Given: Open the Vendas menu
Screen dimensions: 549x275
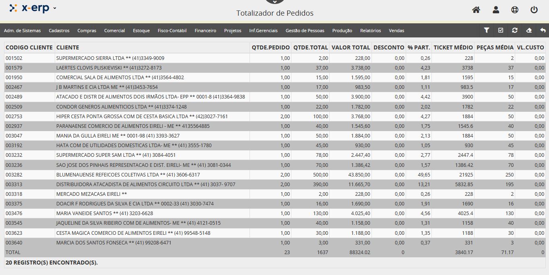Looking at the screenshot, I should [396, 31].
